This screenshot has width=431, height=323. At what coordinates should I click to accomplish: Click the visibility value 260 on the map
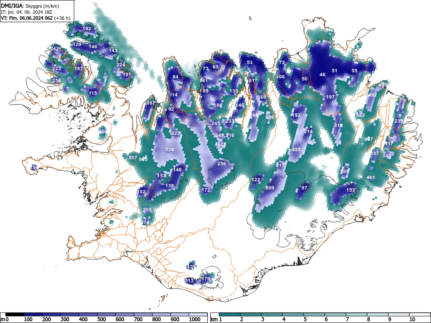[147, 210]
